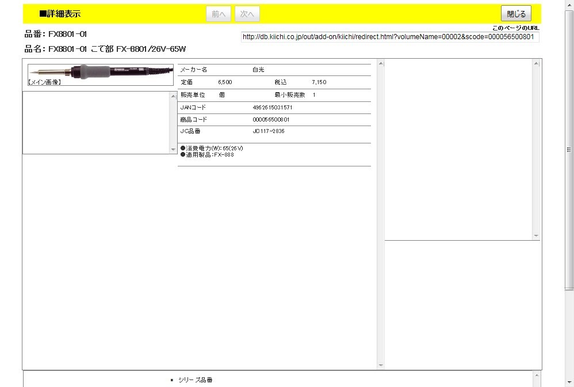Image resolution: width=574 pixels, height=387 pixels.
Task: Select the page URL input field
Action: 390,37
